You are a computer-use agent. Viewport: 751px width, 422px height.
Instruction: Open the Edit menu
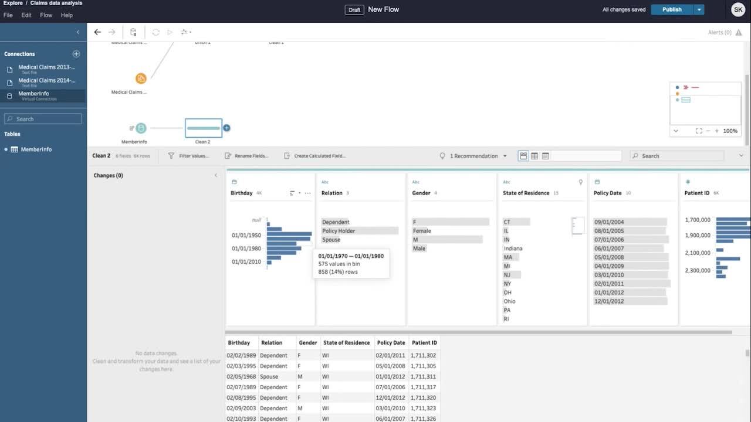point(26,15)
